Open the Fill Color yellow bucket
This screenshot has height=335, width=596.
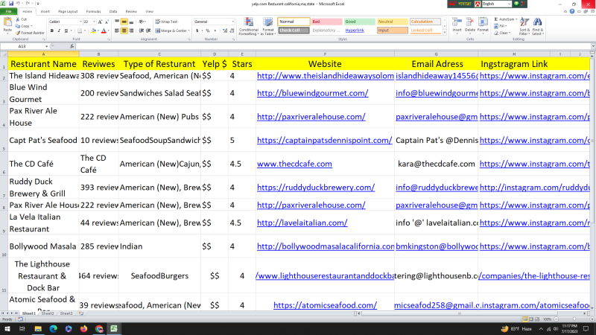94,31
